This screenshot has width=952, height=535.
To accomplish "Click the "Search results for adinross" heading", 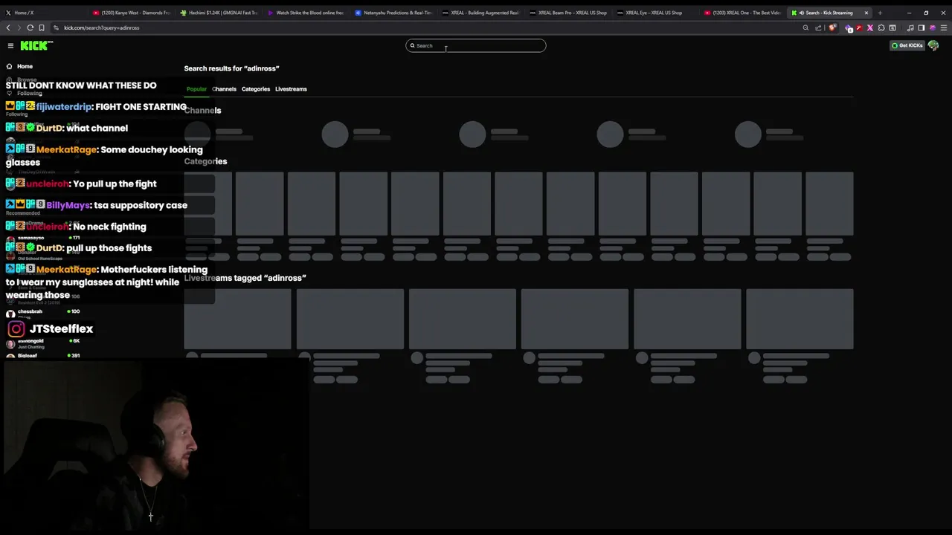I will 231,68.
